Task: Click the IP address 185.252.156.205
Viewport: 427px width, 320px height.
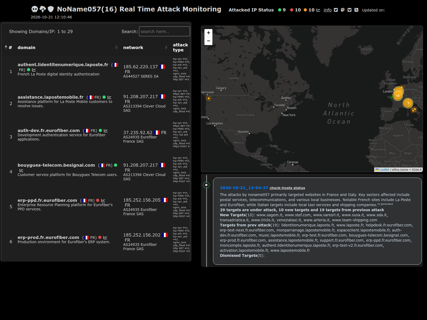Action: tap(142, 200)
